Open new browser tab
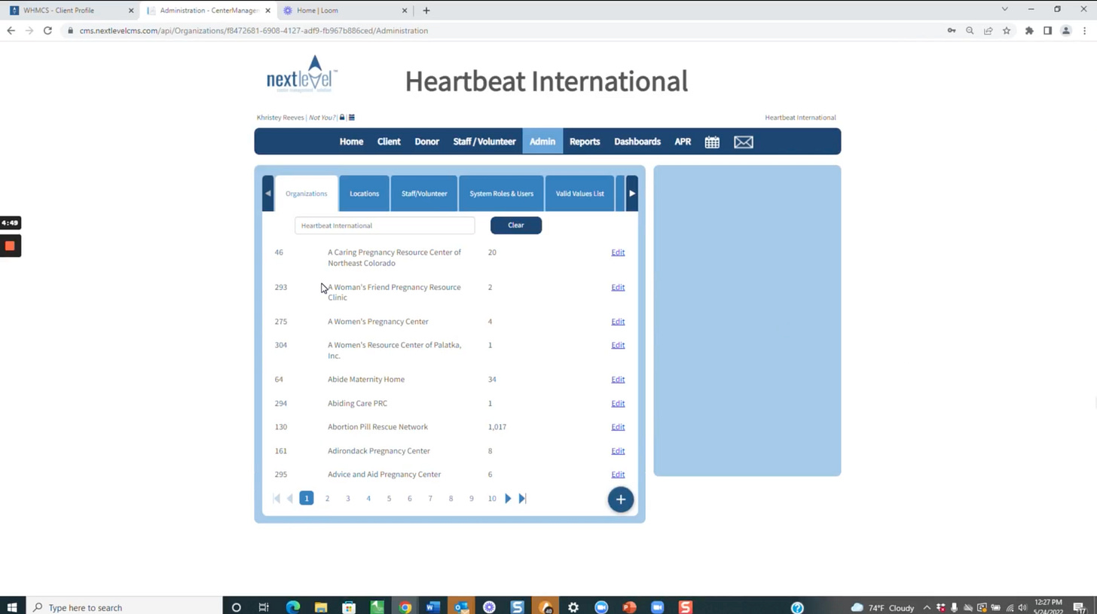This screenshot has width=1097, height=614. (426, 11)
